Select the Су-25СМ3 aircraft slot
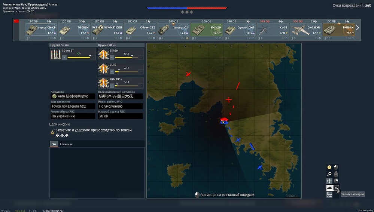 coord(306,30)
